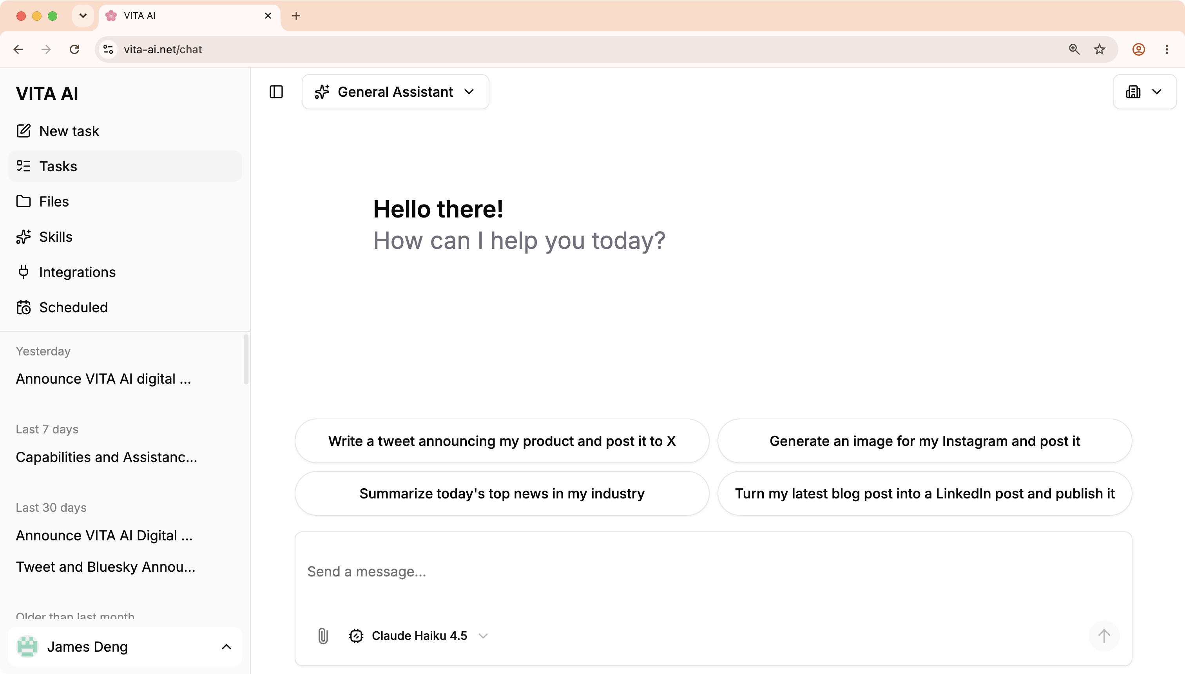1185x674 pixels.
Task: Open the Claude Haiku 4.5 model selector
Action: click(x=419, y=636)
